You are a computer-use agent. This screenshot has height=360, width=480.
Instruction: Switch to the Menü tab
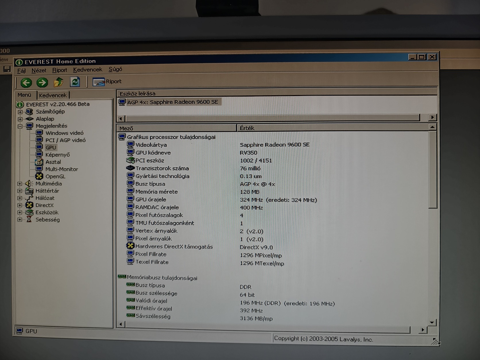coord(24,95)
